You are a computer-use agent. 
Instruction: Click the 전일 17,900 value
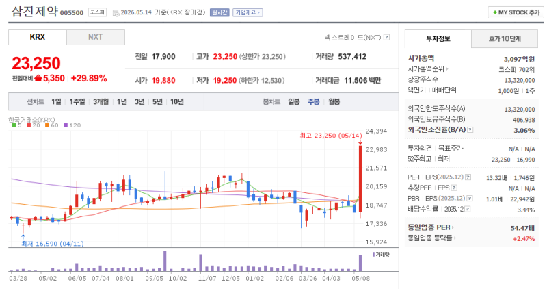click(163, 57)
